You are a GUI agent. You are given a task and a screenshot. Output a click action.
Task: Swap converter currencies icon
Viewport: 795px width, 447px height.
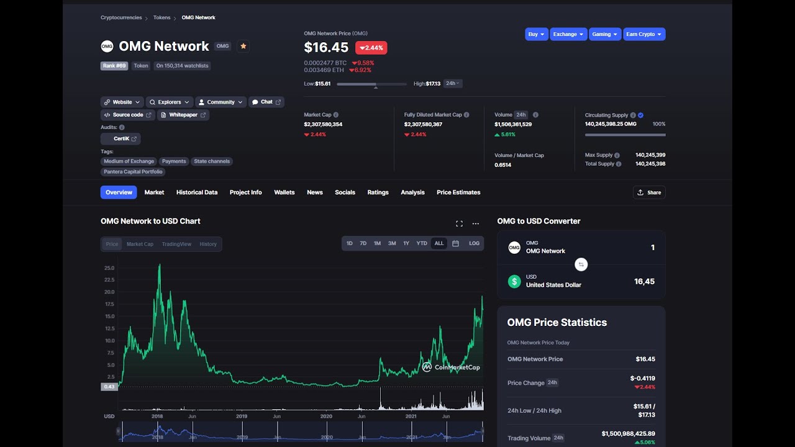tap(581, 264)
